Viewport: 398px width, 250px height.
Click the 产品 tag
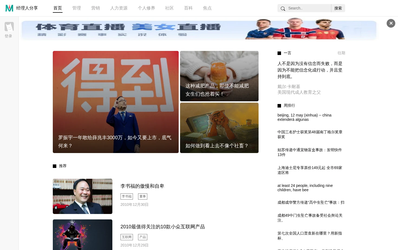143,237
